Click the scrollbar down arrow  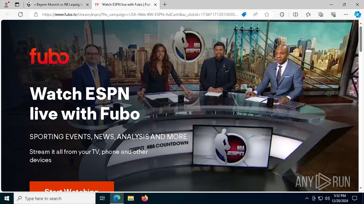pos(361,188)
